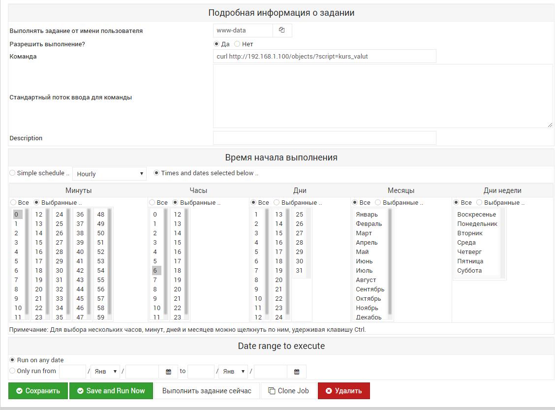Focus the Команда curl command field
555x410 pixels.
pos(325,56)
